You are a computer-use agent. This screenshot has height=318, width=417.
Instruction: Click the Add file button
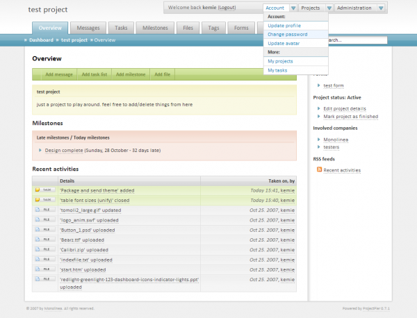click(162, 74)
